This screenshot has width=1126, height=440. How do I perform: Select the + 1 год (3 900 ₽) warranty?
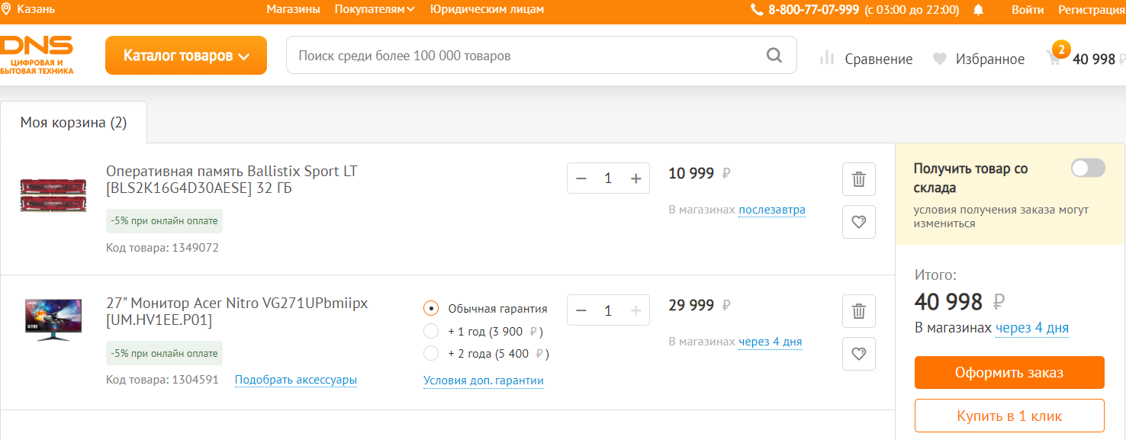pyautogui.click(x=431, y=331)
